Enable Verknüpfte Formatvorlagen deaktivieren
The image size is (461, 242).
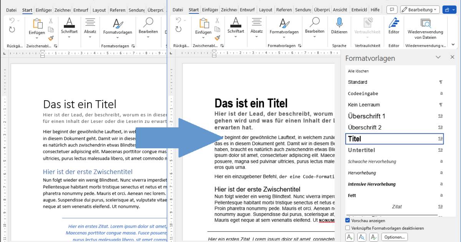click(x=347, y=227)
